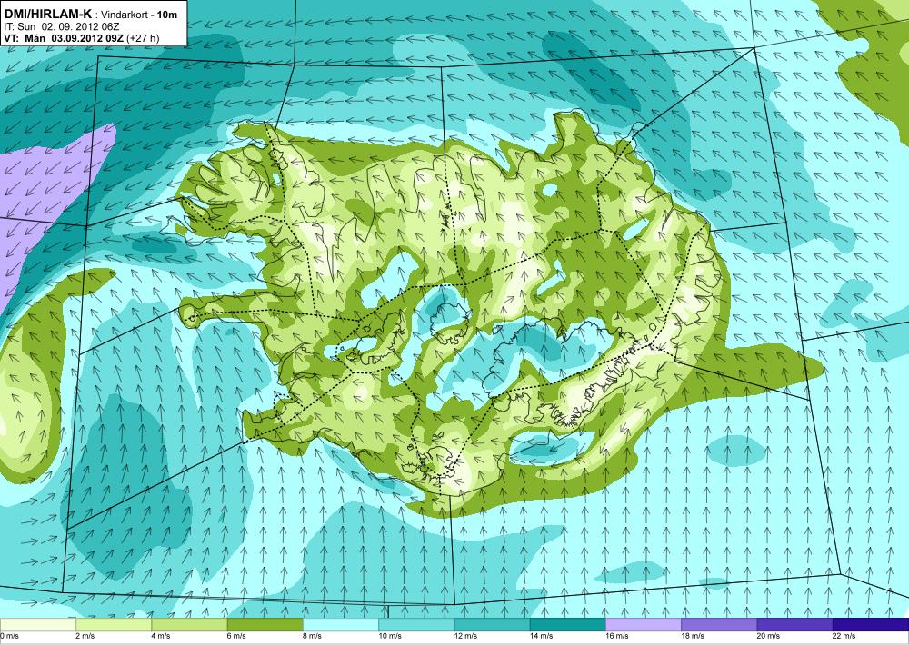Viewport: 909px width, 645px height.
Task: Click the '2 m/s' legend label
Action: (x=85, y=636)
